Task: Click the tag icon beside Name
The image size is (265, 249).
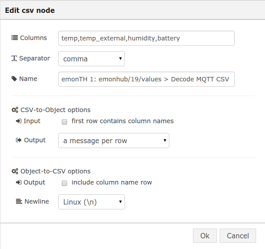Action: [x=14, y=79]
